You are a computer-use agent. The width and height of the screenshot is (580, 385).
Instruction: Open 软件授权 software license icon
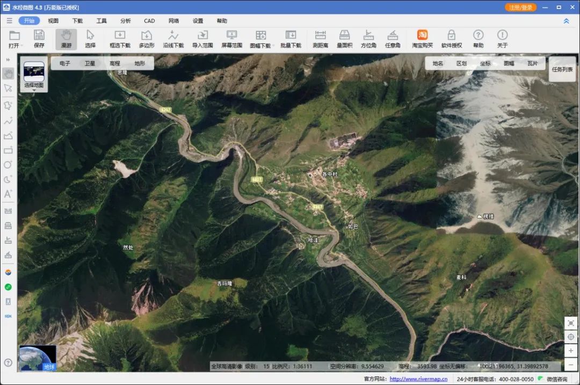452,39
